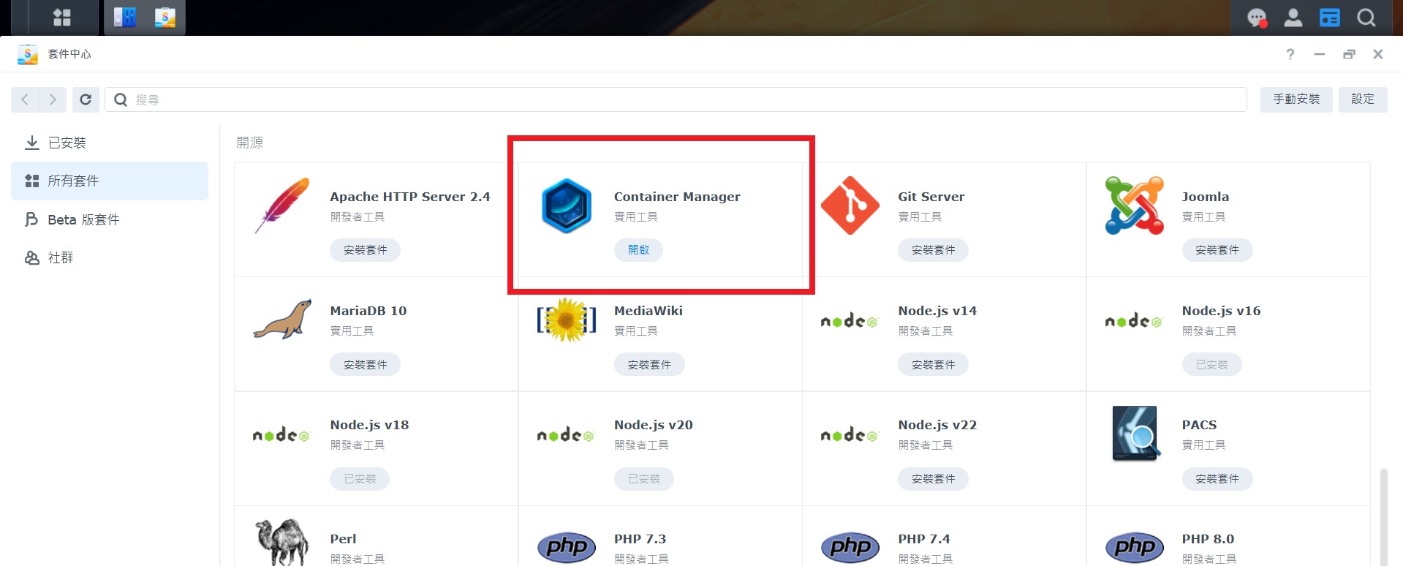
Task: Open MediaWiki title link
Action: coord(648,311)
